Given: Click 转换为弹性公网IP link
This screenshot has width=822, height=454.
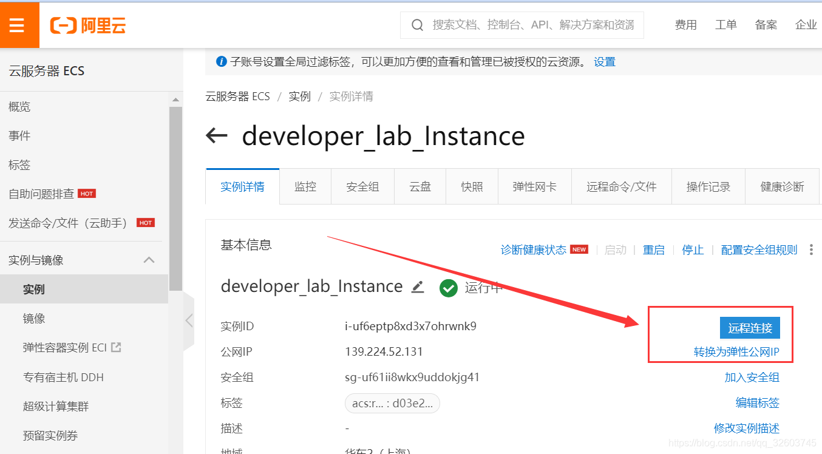Looking at the screenshot, I should [736, 352].
